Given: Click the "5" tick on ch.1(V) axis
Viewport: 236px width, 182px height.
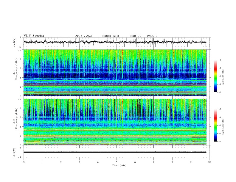Looking at the screenshot, I should coord(21,38).
